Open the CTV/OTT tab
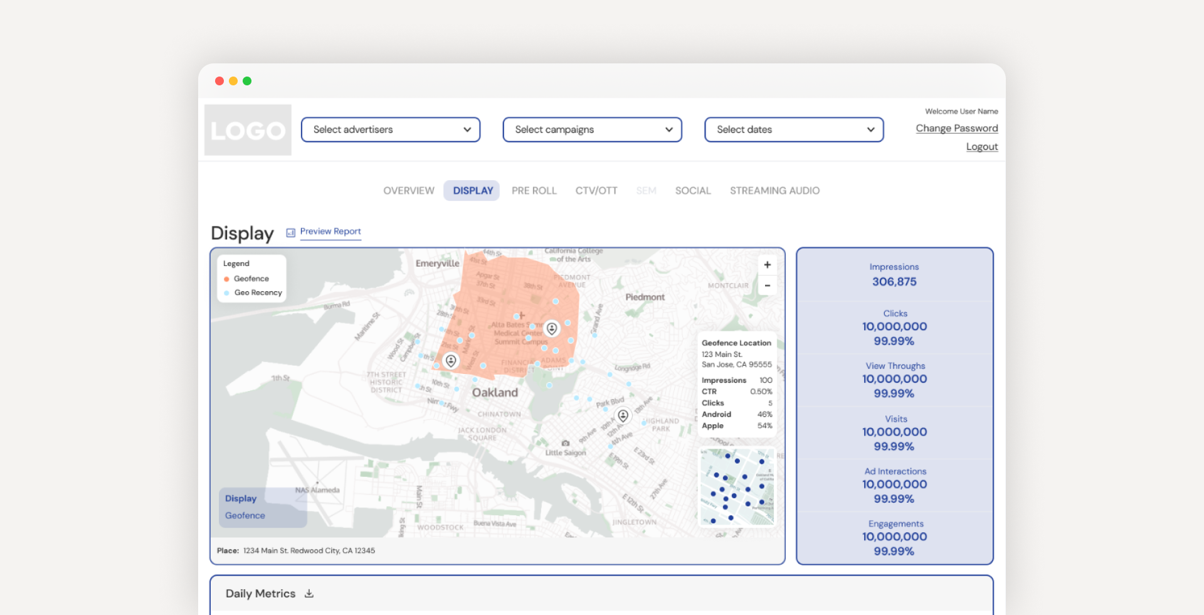Screen dimensions: 1204x615 tap(596, 191)
